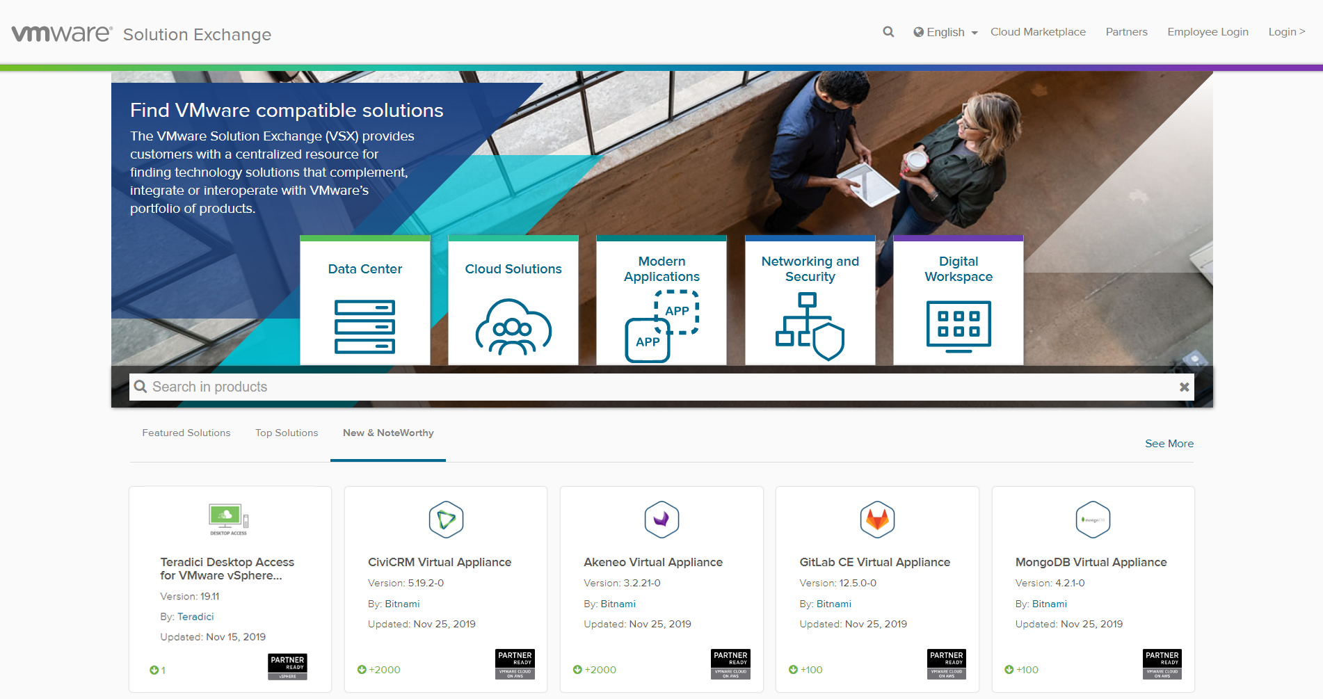Expand the Login menu

[x=1287, y=32]
